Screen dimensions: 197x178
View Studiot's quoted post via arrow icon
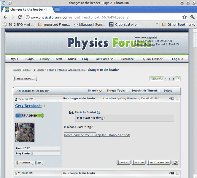click(x=98, y=112)
